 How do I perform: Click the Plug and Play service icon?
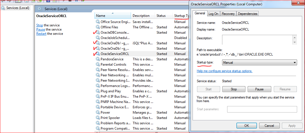[98, 91]
